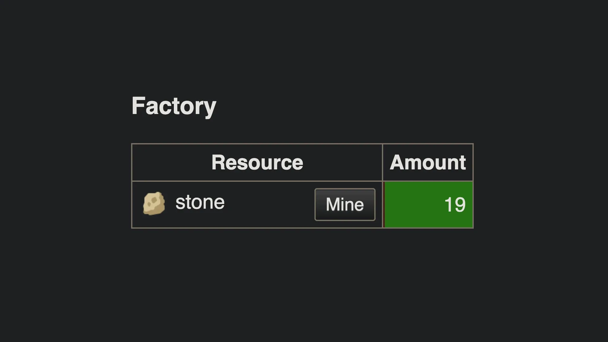
Task: Click the word stone next to icon
Action: (x=200, y=202)
